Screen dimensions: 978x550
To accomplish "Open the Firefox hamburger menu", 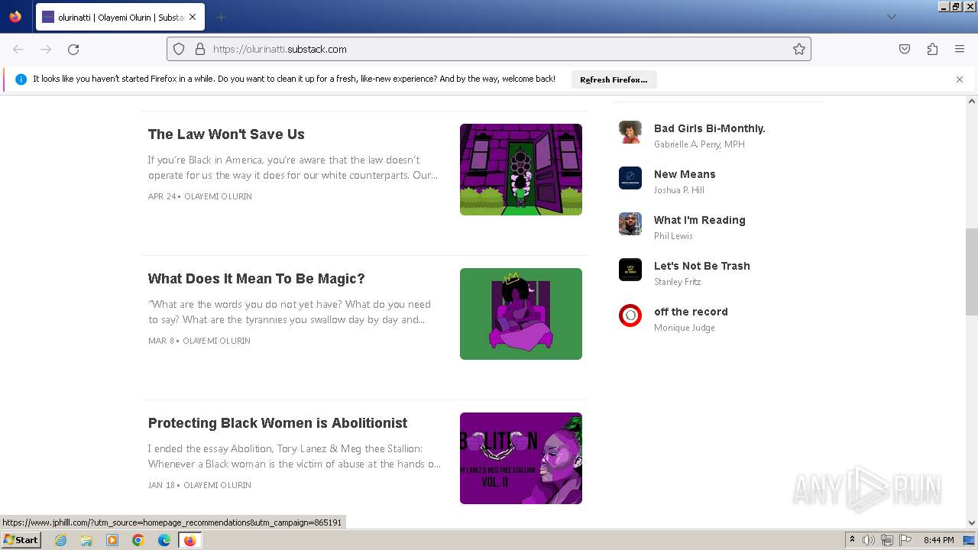I will (x=960, y=49).
